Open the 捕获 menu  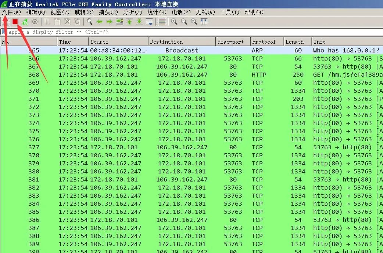[108, 12]
